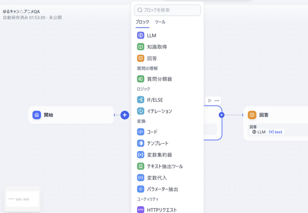Click the app title ゆるキャン△アニメQA

21,12
